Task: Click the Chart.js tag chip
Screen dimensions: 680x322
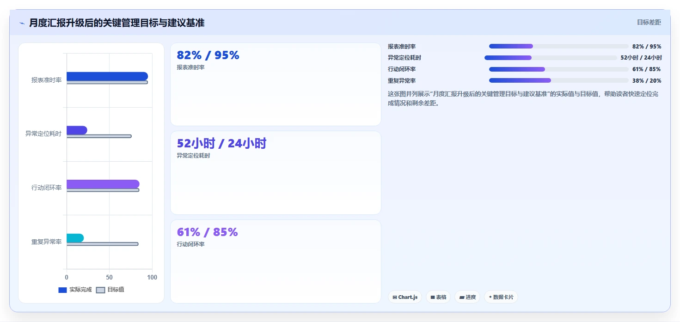Action: [x=405, y=297]
